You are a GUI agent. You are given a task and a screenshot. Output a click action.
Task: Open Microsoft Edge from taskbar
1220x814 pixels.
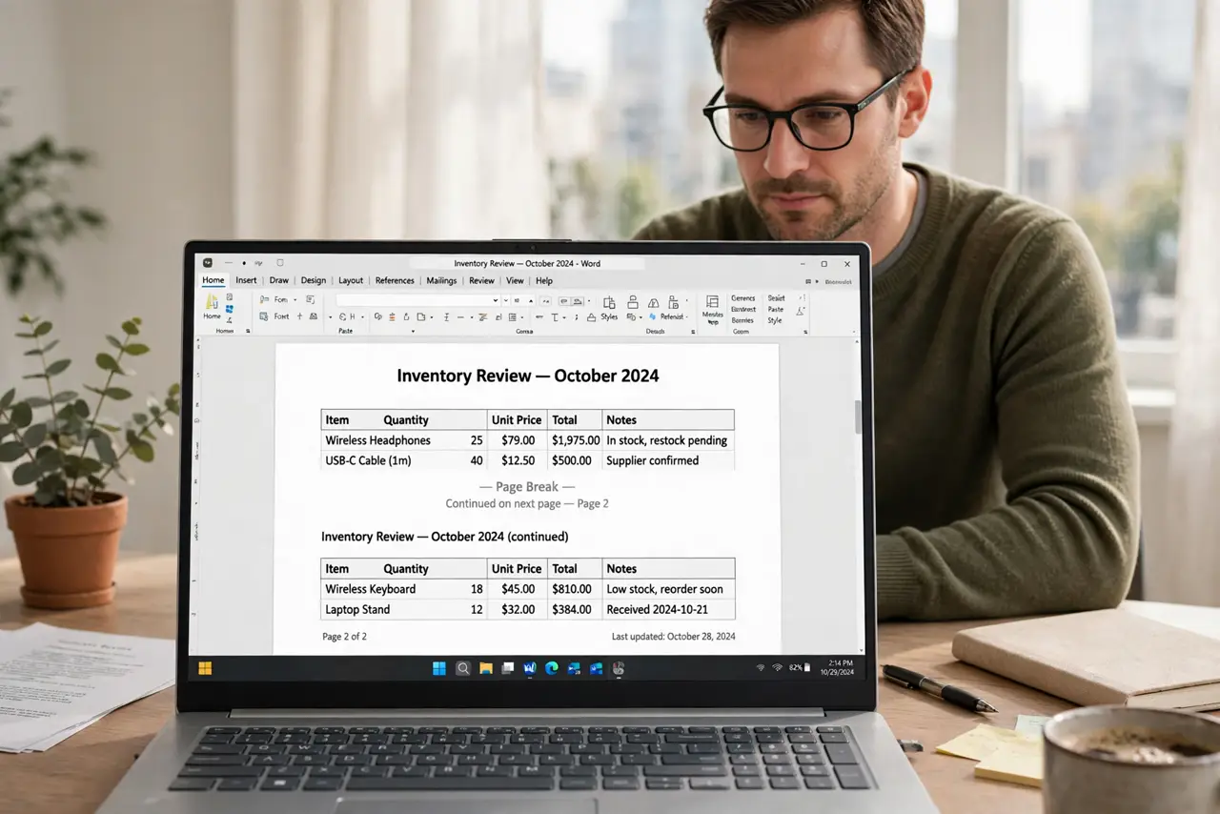pos(552,668)
